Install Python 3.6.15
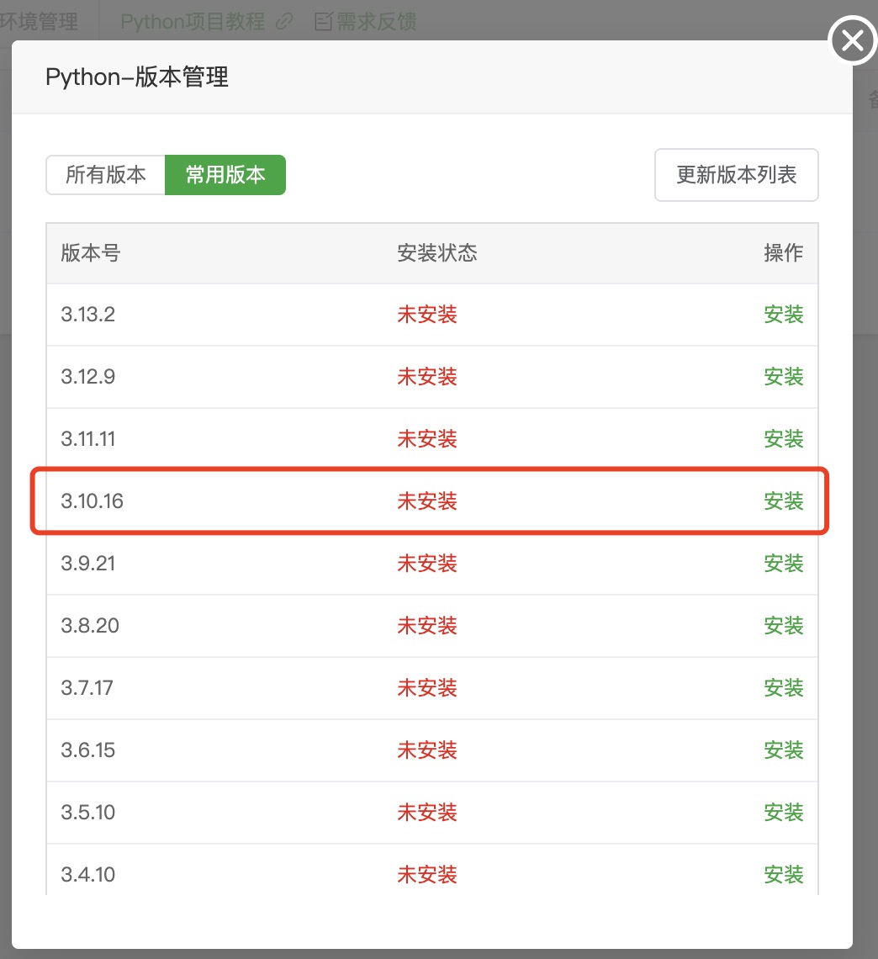The height and width of the screenshot is (959, 878). [783, 750]
